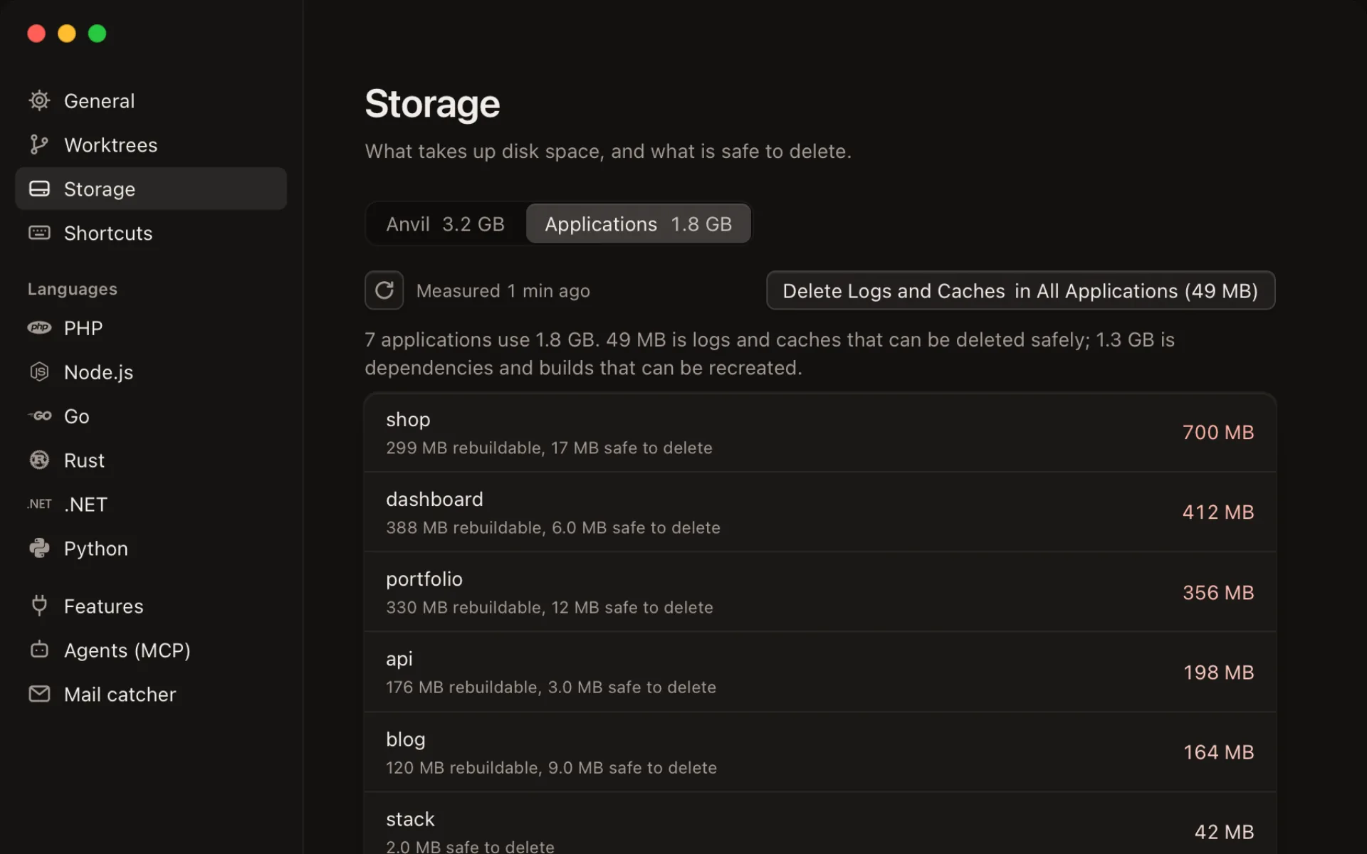This screenshot has width=1367, height=854.
Task: Click the Storage drive icon in sidebar
Action: tap(39, 189)
